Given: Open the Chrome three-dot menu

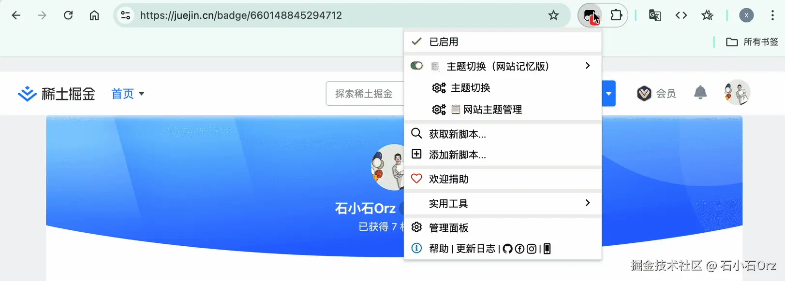Looking at the screenshot, I should [772, 15].
